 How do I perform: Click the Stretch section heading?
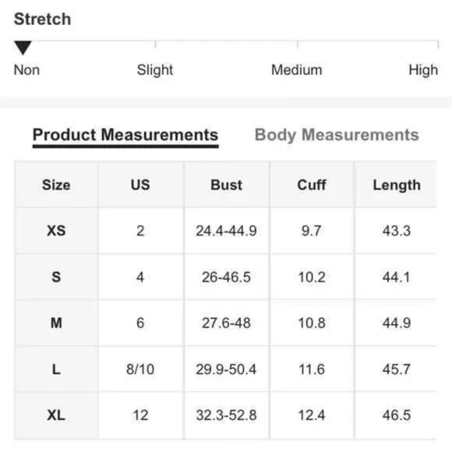click(x=42, y=19)
